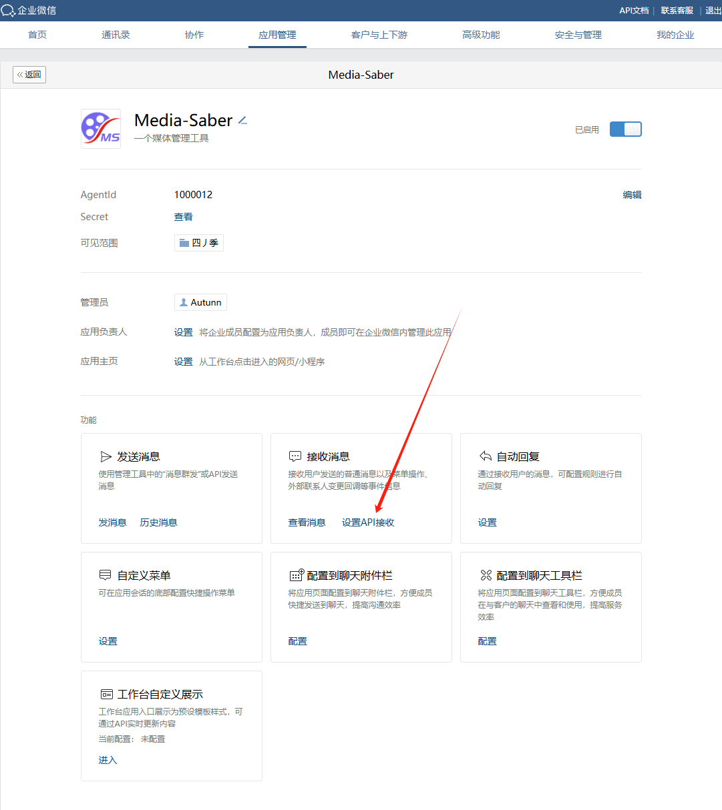The width and height of the screenshot is (722, 810).
Task: Go back with the 返回 button
Action: (29, 75)
